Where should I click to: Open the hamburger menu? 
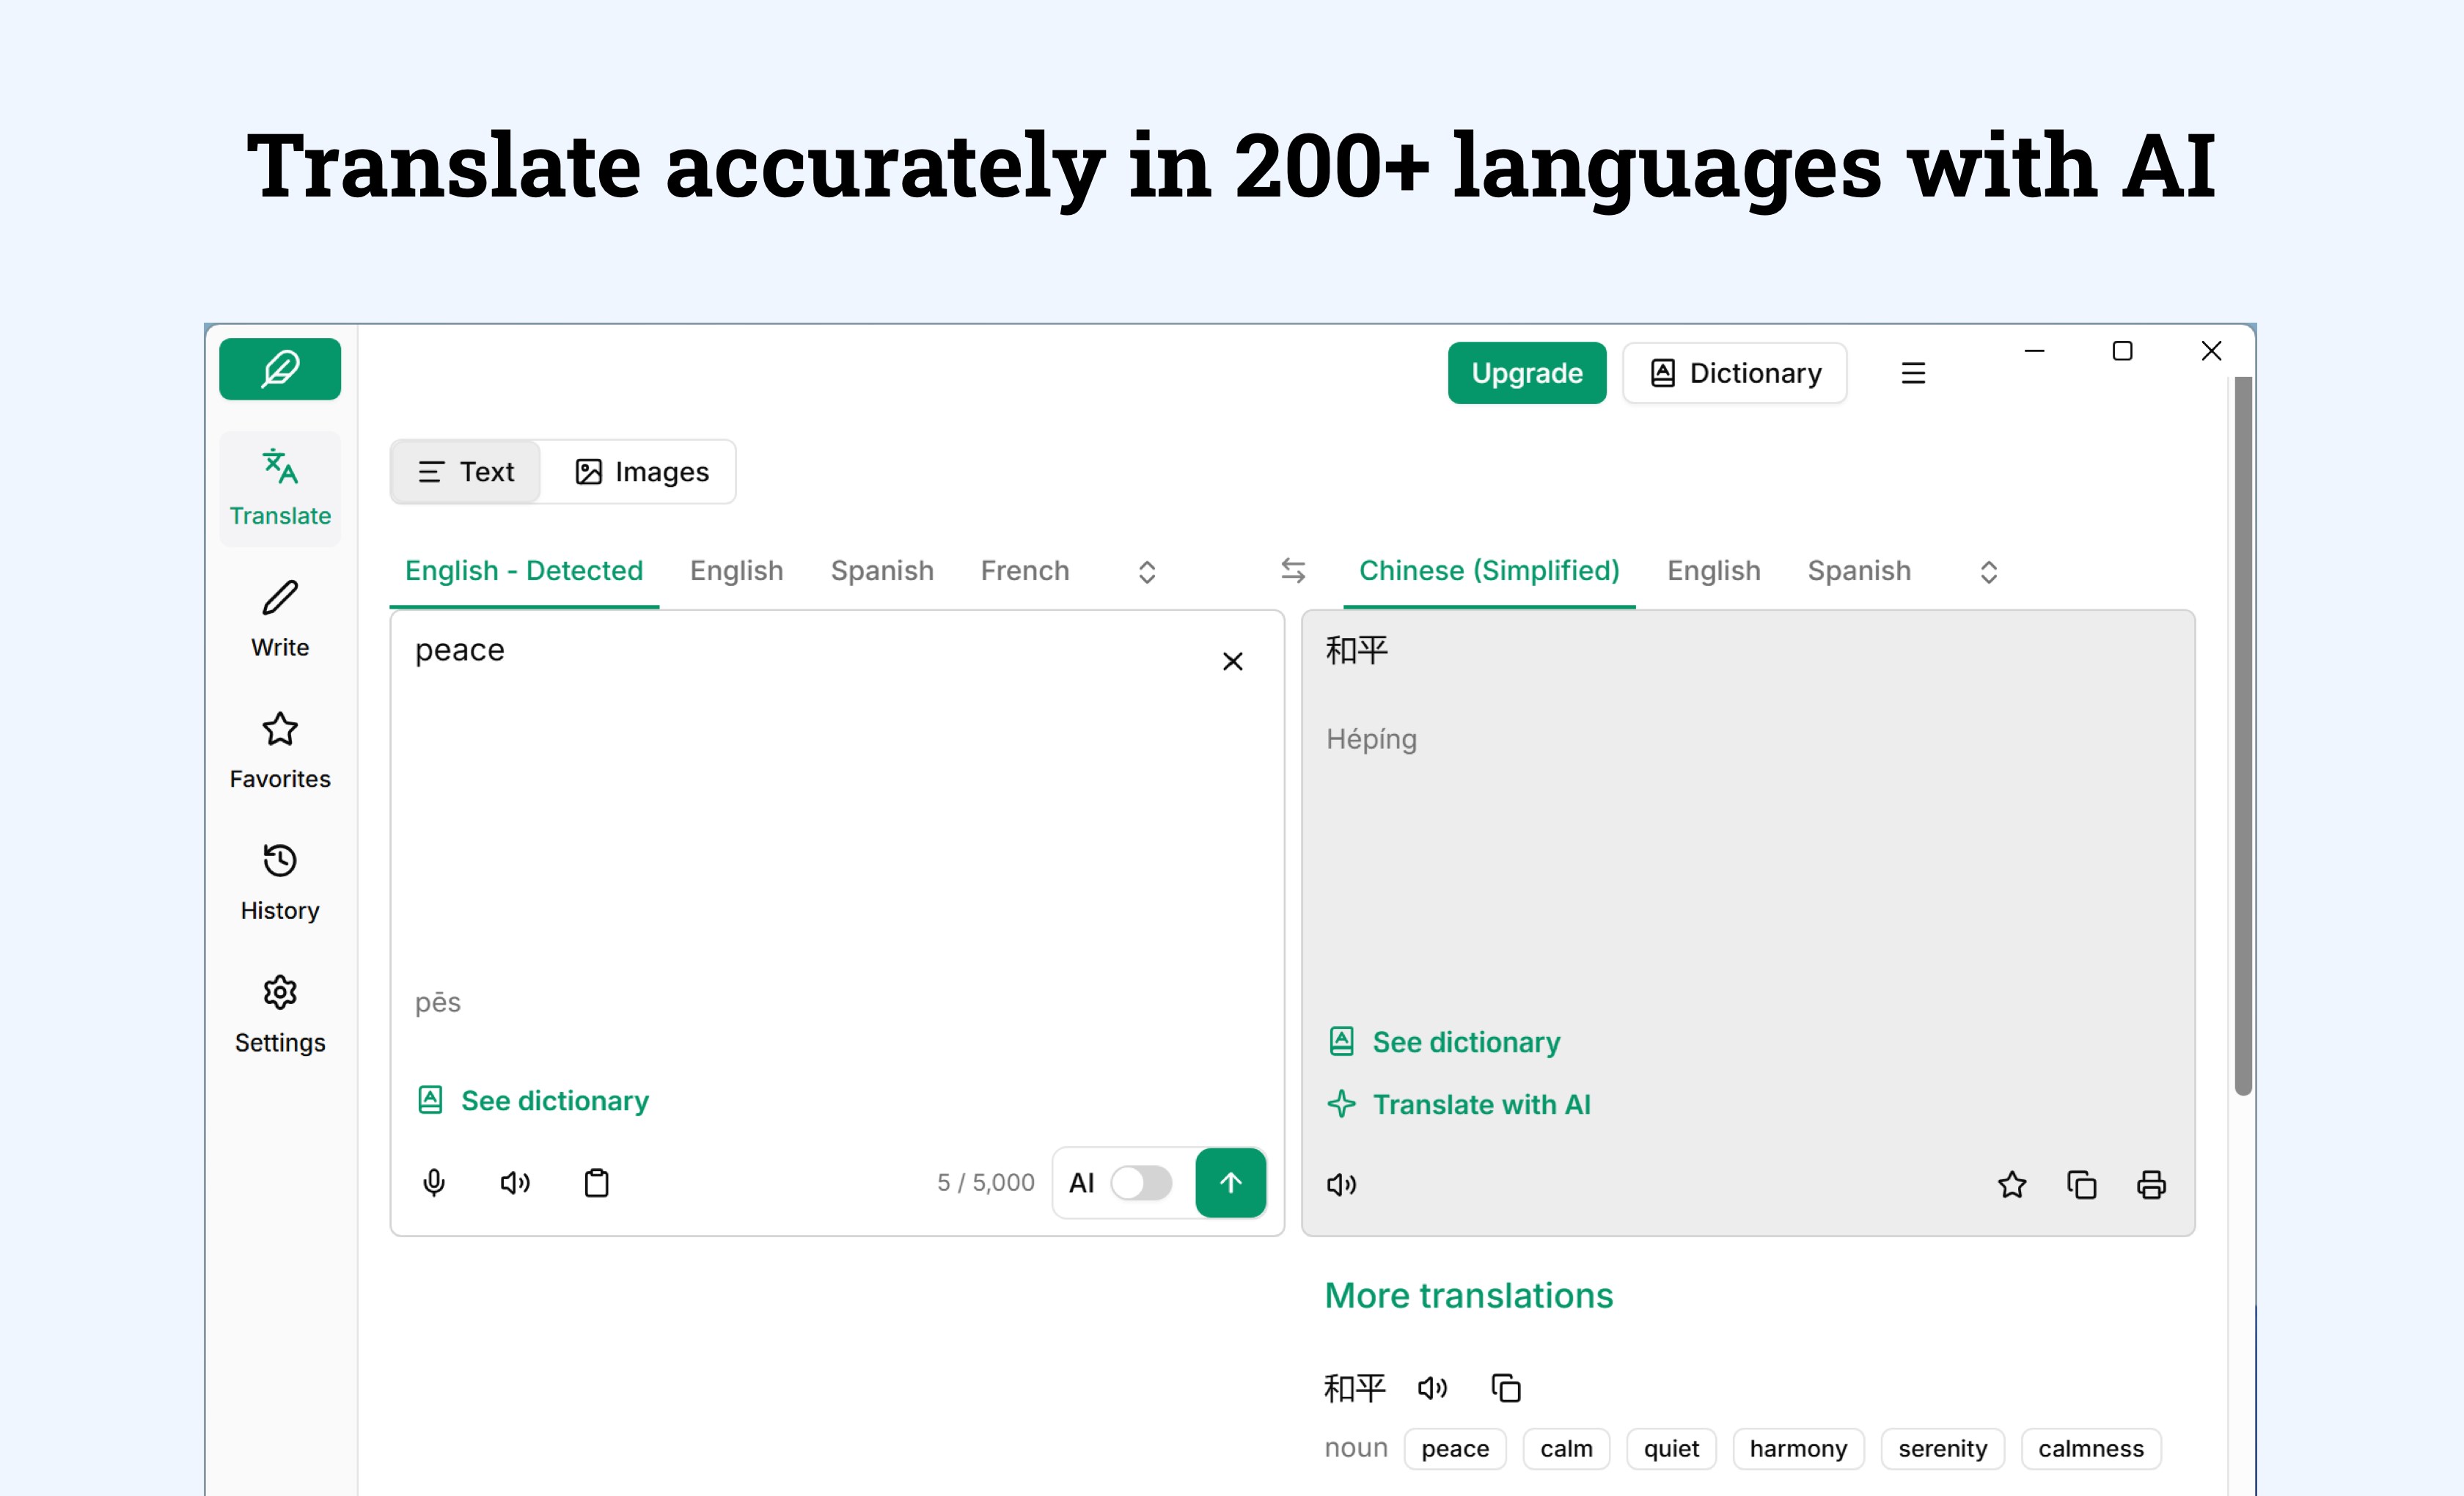[x=1913, y=372]
